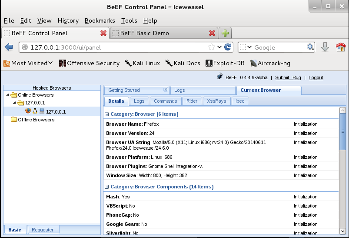Image resolution: width=349 pixels, height=238 pixels.
Task: Open the Help menu
Action: click(150, 20)
